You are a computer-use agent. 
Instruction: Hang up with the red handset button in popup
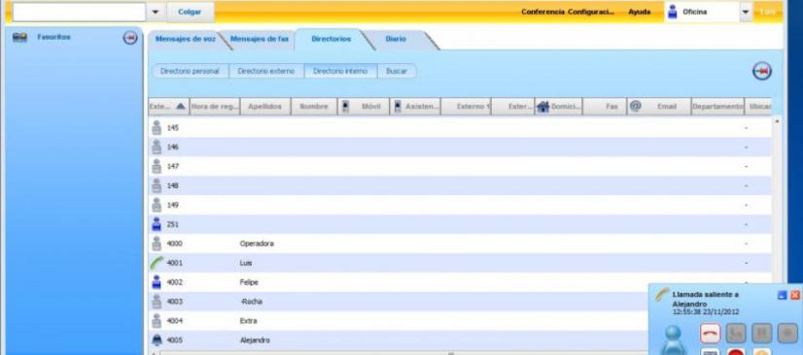(710, 334)
